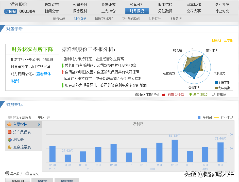Viewport: 239px width, 182px height.
Task: Click the 显示全部数据 speech-bubble icon
Action: [10, 118]
